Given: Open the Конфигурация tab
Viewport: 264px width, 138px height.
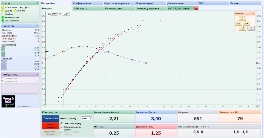Looking at the screenshot, I should [x=87, y=3].
